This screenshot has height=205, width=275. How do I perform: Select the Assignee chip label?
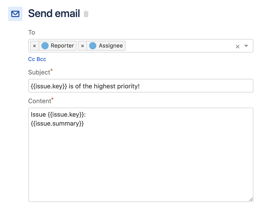tap(111, 46)
